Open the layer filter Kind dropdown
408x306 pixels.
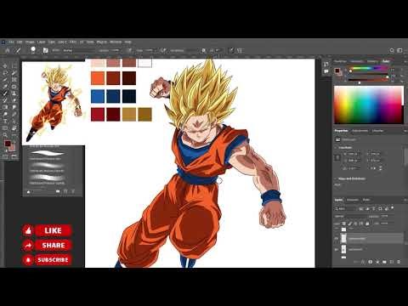[346, 209]
